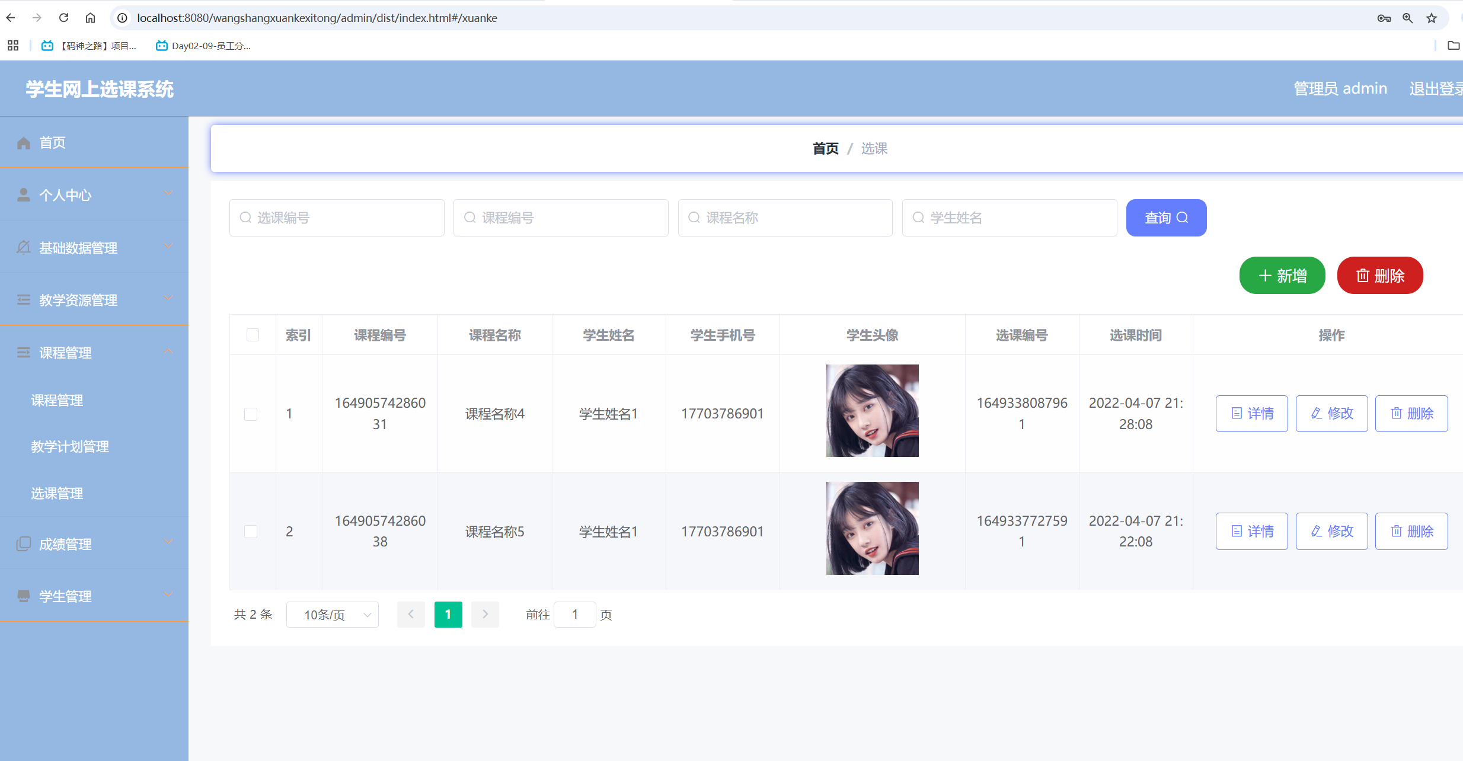This screenshot has height=761, width=1463.
Task: Click the page 1 pagination button
Action: point(448,615)
